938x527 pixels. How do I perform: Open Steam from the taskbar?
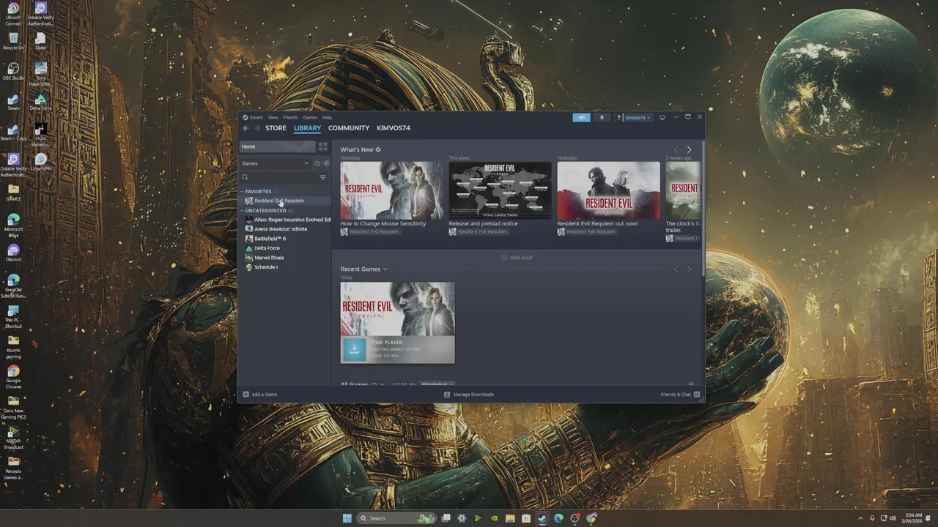click(542, 518)
